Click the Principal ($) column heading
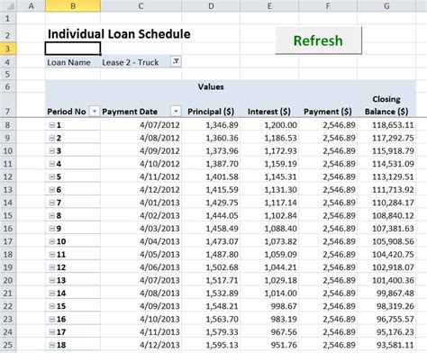This screenshot has height=353, width=427. click(x=211, y=112)
